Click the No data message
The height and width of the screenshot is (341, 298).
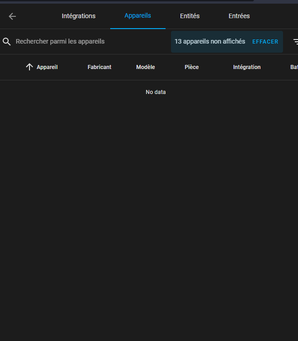click(x=156, y=92)
